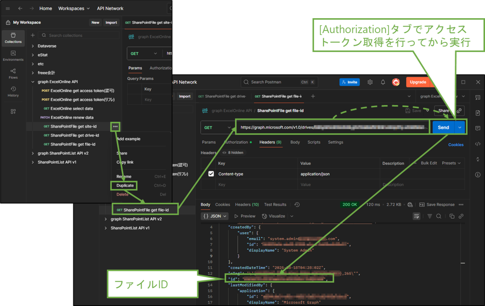Image resolution: width=485 pixels, height=306 pixels.
Task: Click response history clock icon
Action: coord(297,205)
